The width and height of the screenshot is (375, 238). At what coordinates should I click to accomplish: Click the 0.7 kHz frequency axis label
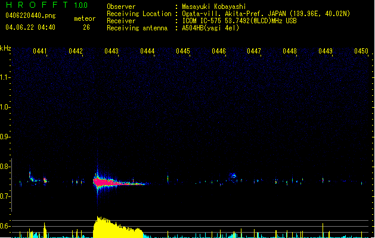coord(5,196)
